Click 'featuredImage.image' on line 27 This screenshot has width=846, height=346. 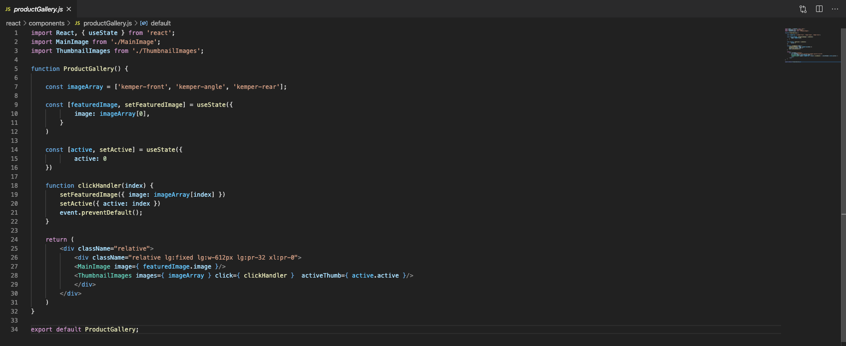click(177, 267)
